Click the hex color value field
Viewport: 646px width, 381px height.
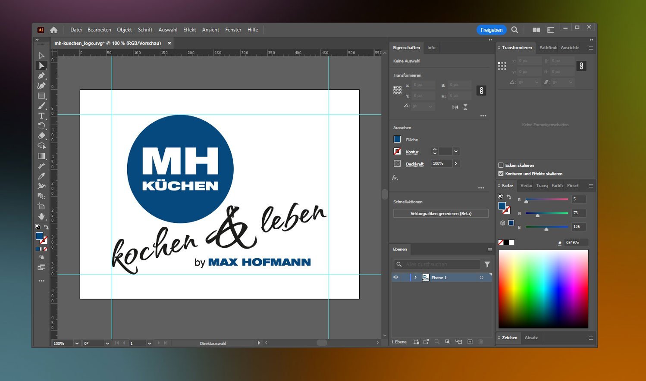point(577,243)
